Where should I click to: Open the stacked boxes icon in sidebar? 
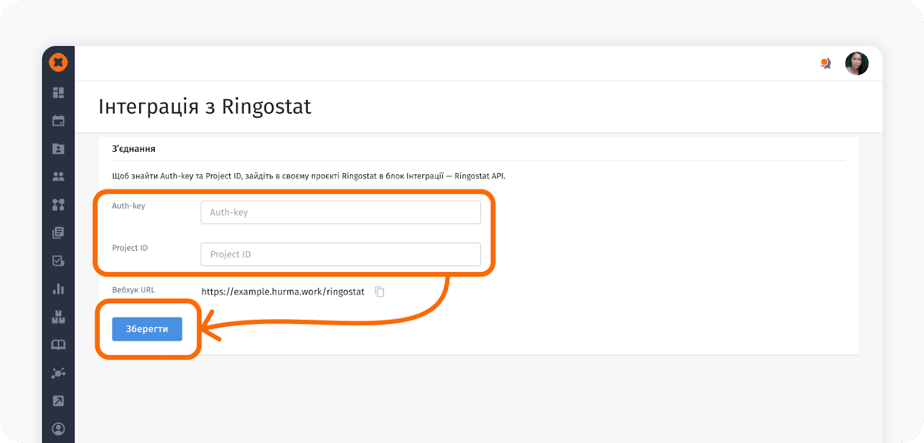pos(58,317)
